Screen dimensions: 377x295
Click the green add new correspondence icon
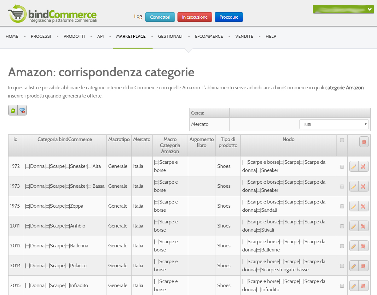pos(13,110)
